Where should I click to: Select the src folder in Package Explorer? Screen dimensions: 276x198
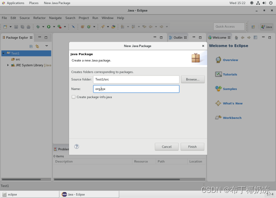18,59
